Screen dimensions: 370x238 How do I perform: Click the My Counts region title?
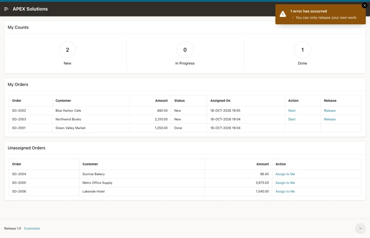click(18, 27)
